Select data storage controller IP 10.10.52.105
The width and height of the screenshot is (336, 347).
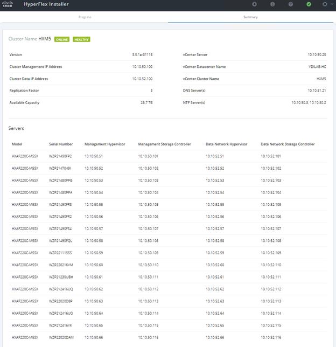point(271,205)
